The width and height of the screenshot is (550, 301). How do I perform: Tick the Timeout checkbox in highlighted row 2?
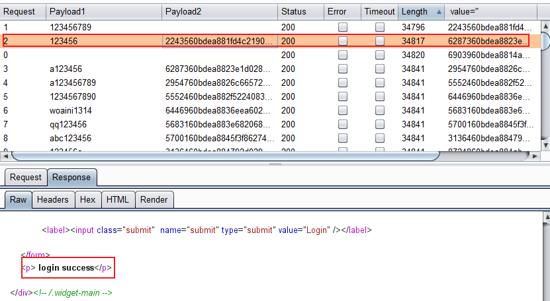(x=380, y=41)
